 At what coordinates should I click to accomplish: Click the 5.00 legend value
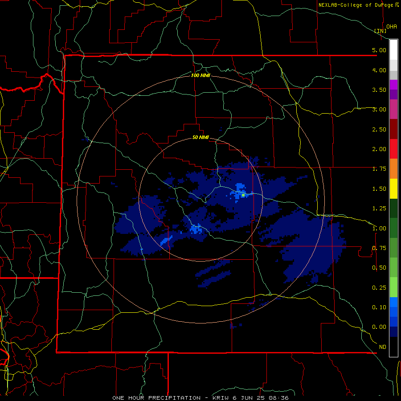tap(379, 50)
